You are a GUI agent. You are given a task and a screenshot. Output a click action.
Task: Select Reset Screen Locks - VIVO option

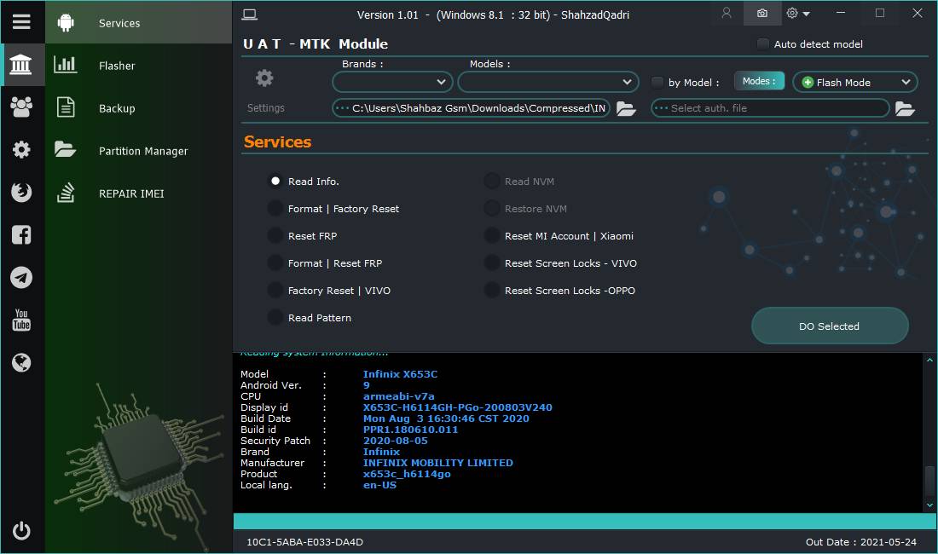492,263
